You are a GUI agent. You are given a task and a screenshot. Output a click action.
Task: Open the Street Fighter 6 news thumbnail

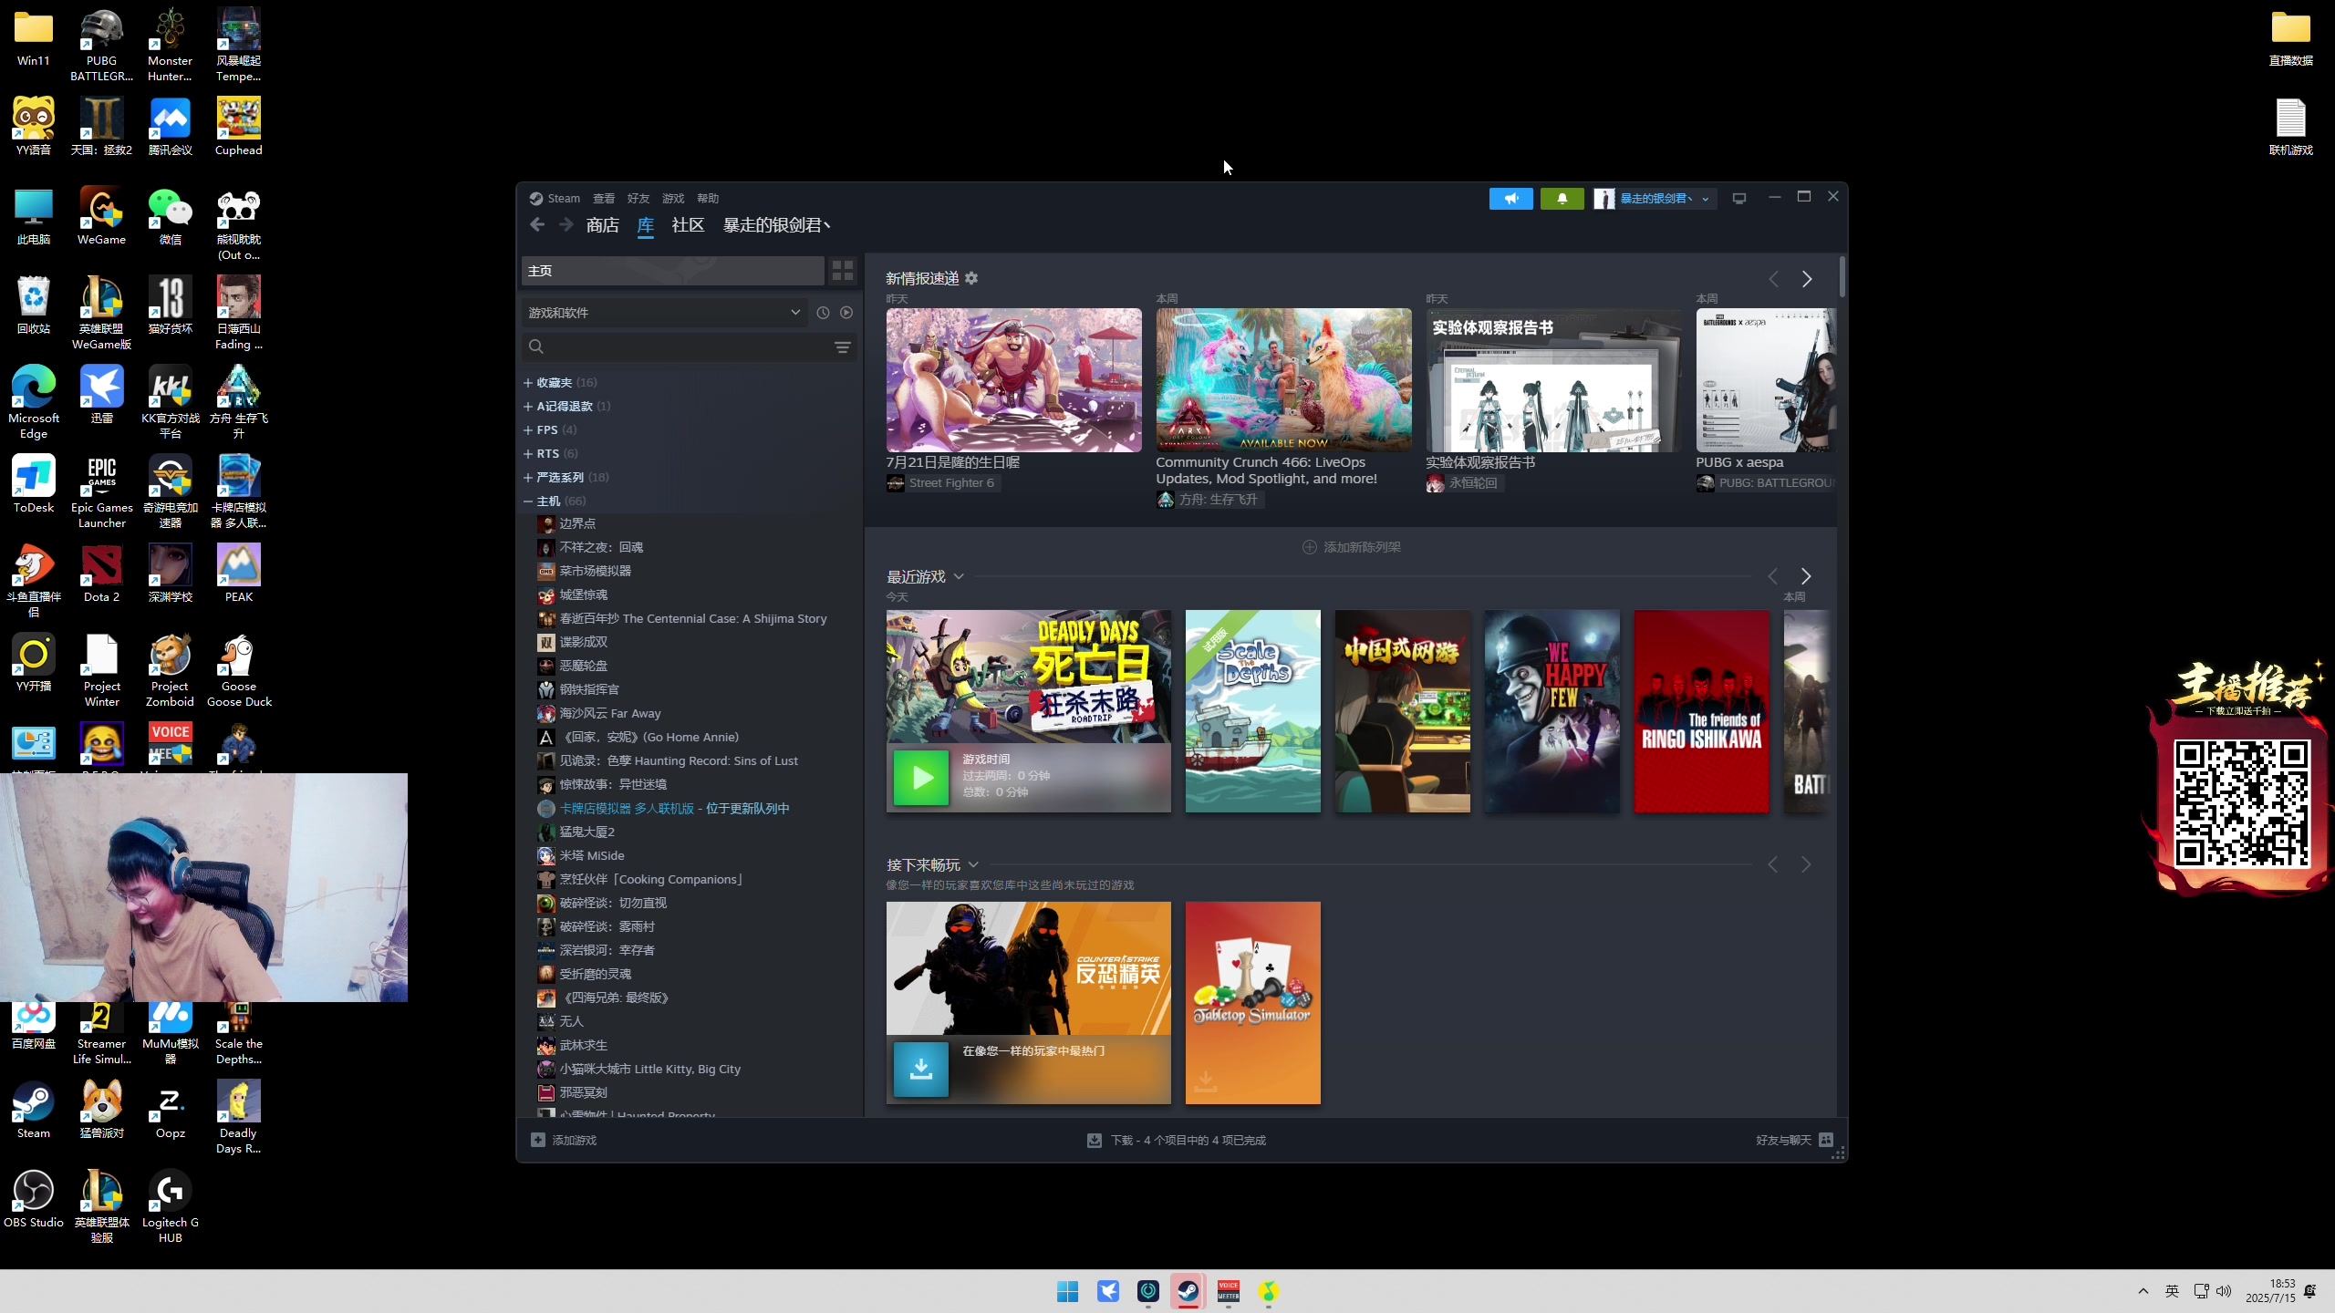(1013, 379)
